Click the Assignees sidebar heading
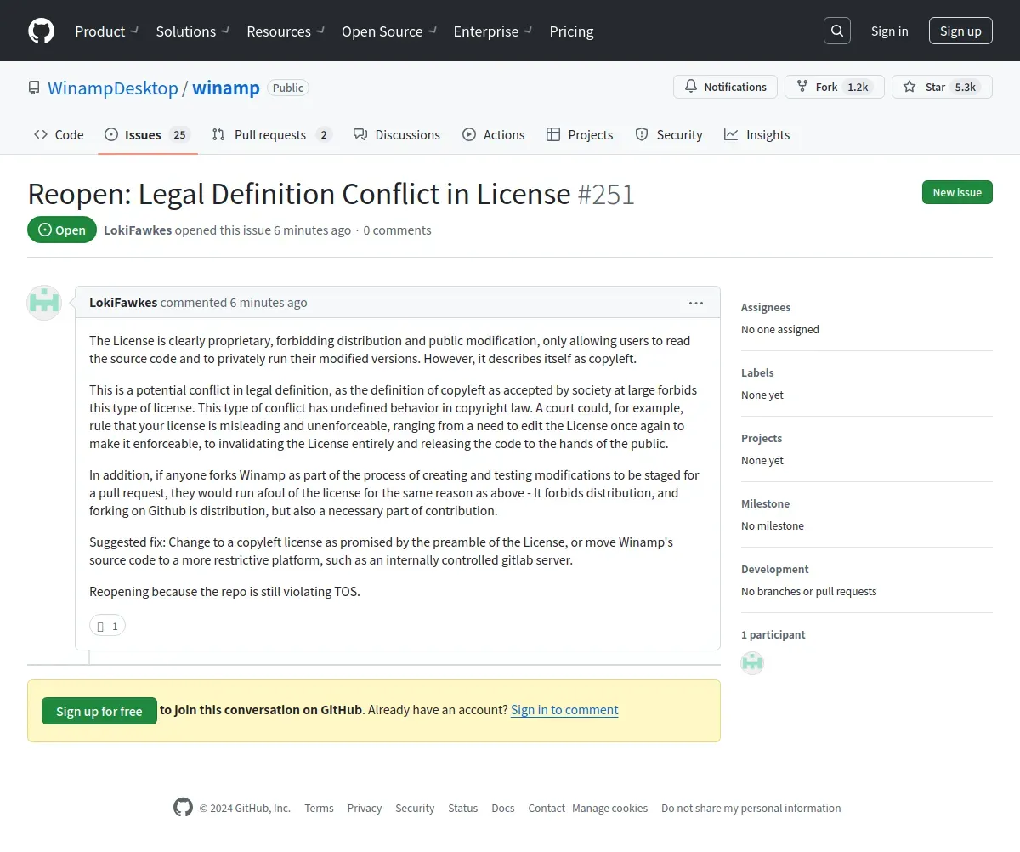Screen dimensions: 1020x852 766,308
